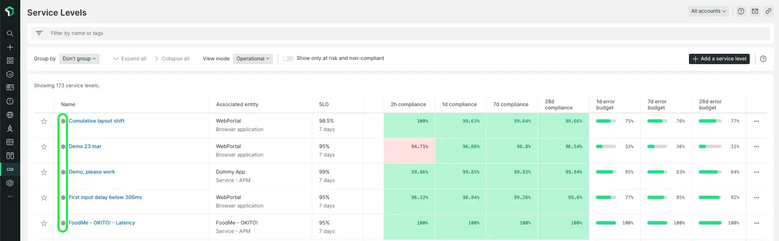The image size is (779, 241).
Task: Expand all service level groups
Action: pos(130,59)
